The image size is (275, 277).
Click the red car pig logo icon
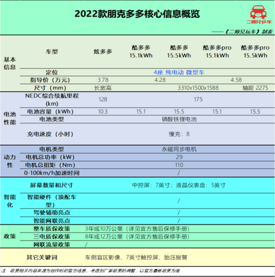258,12
